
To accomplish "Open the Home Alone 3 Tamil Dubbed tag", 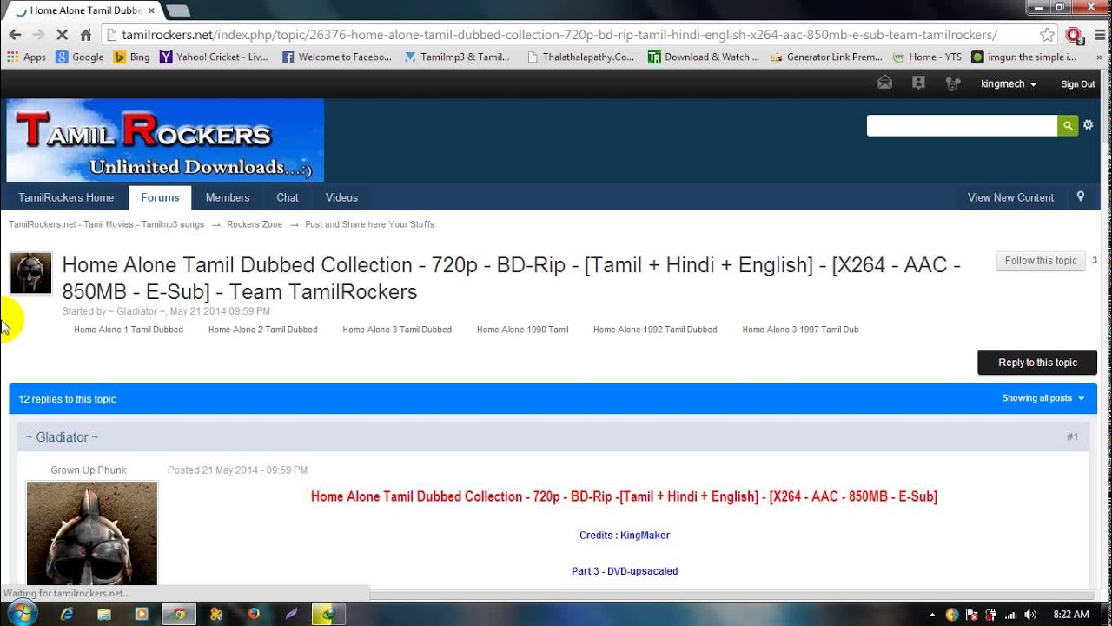I will pyautogui.click(x=397, y=330).
